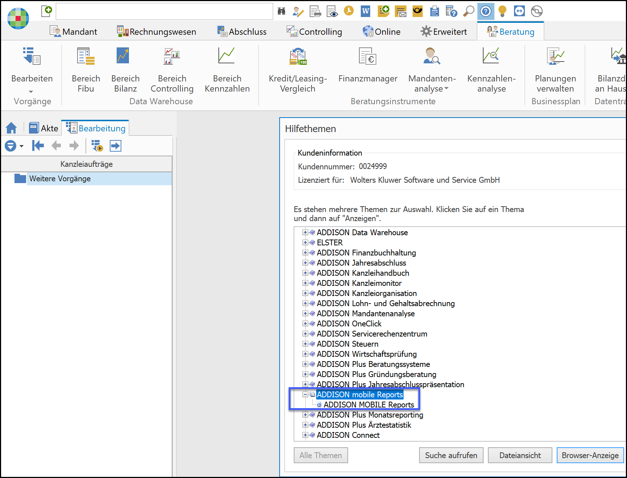Click the Alle Themen button

click(321, 455)
